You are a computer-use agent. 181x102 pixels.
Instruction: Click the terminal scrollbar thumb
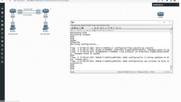click(x=171, y=67)
